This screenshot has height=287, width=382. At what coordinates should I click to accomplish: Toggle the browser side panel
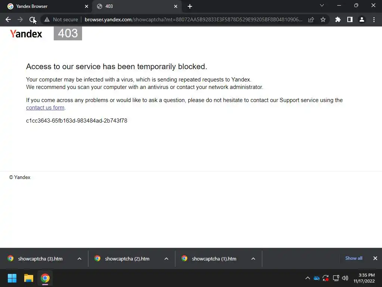pos(350,19)
